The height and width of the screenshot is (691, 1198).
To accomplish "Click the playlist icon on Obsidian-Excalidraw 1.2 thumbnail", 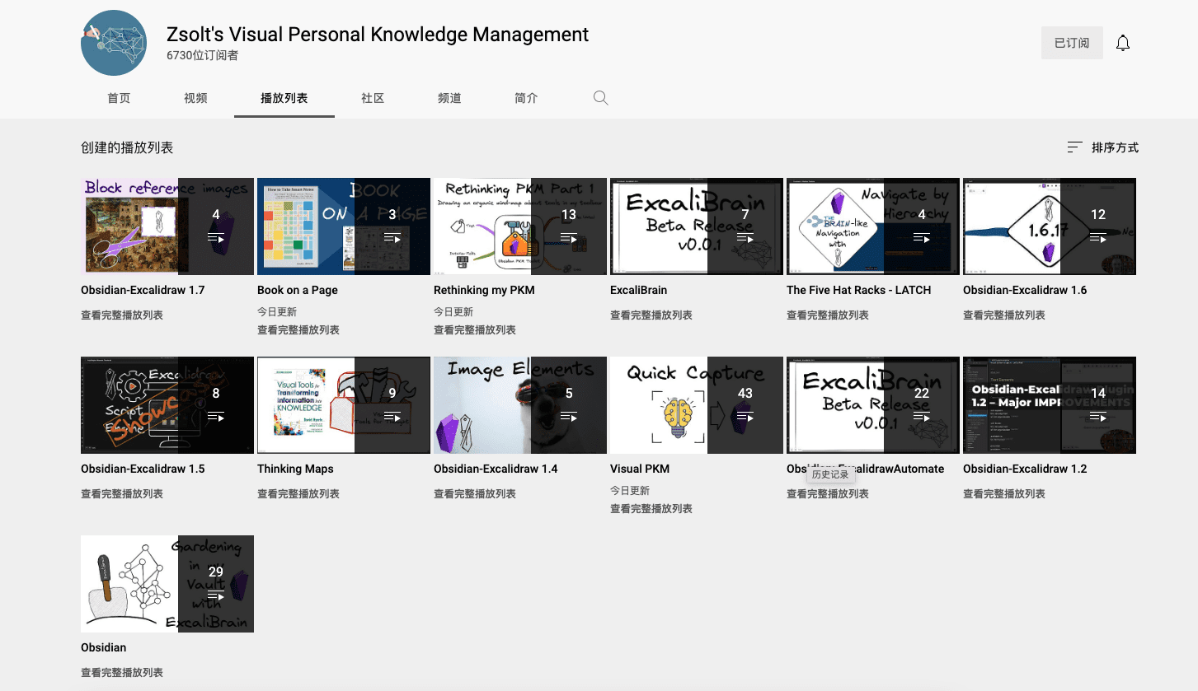I will point(1098,417).
